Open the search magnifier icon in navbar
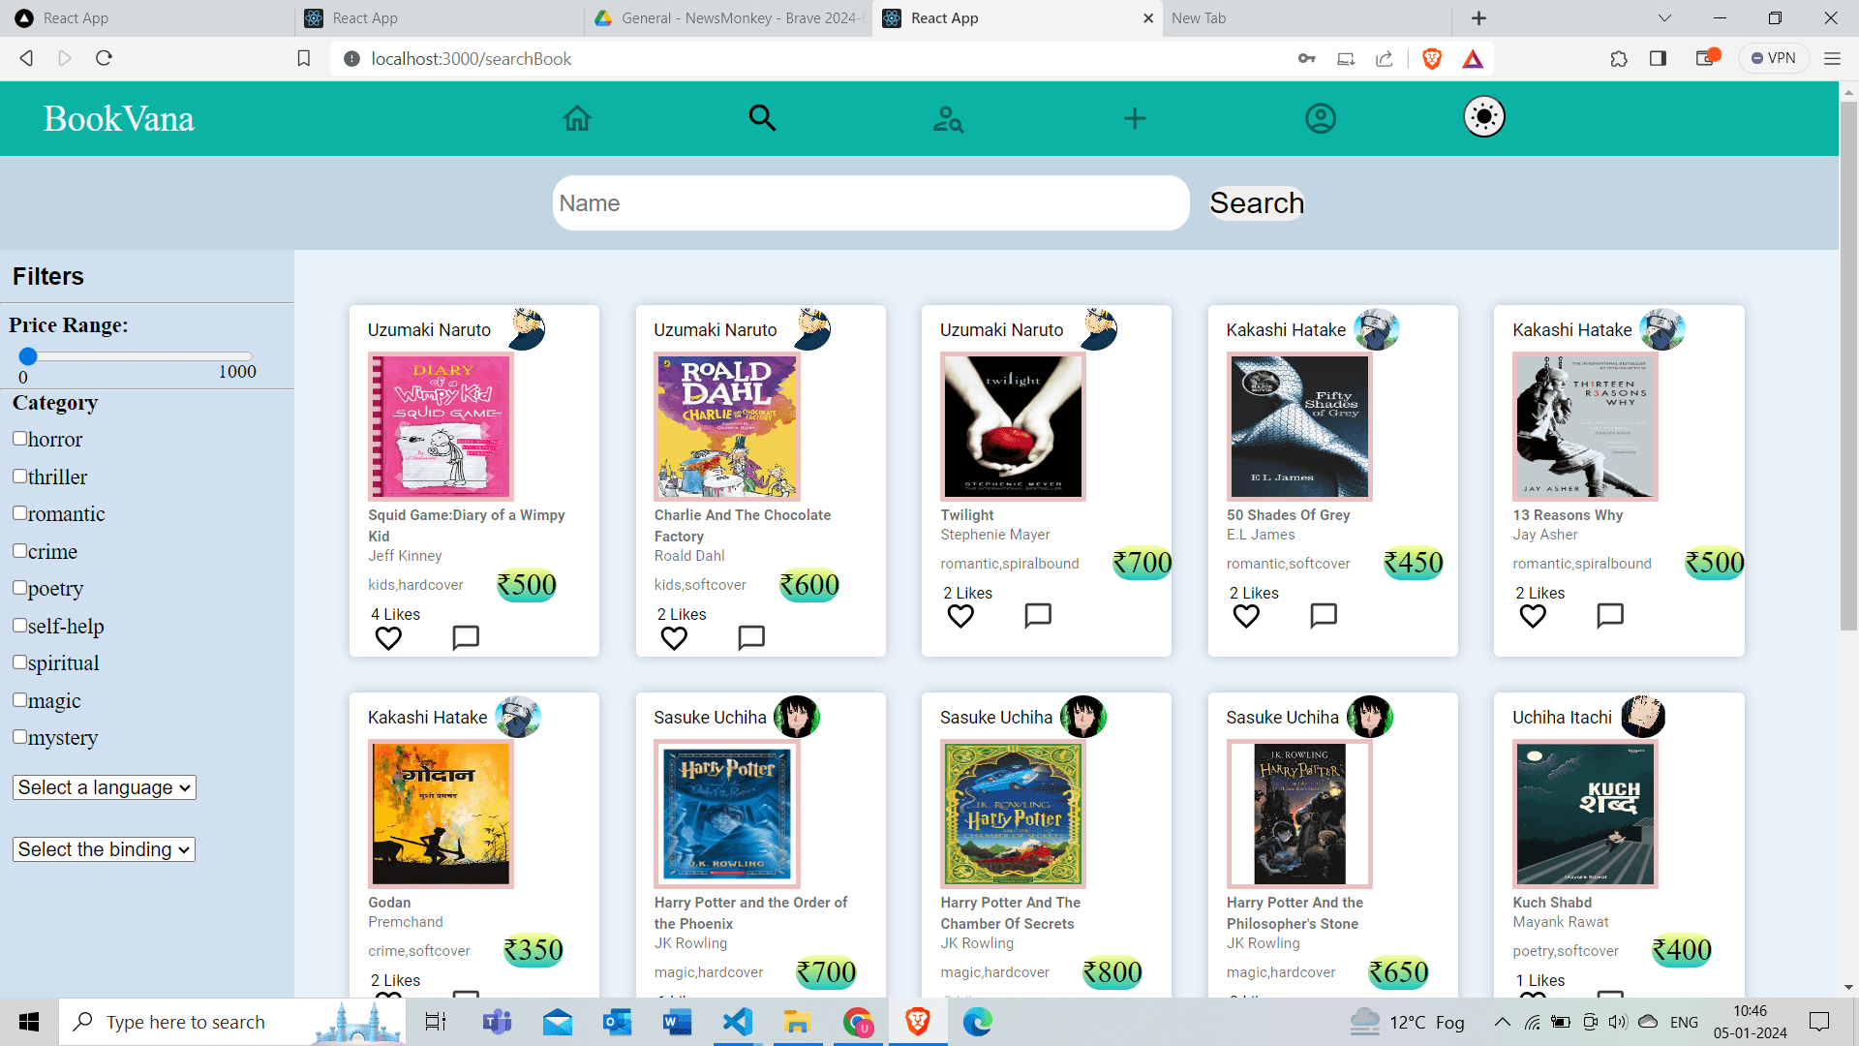The height and width of the screenshot is (1046, 1859). click(x=763, y=118)
